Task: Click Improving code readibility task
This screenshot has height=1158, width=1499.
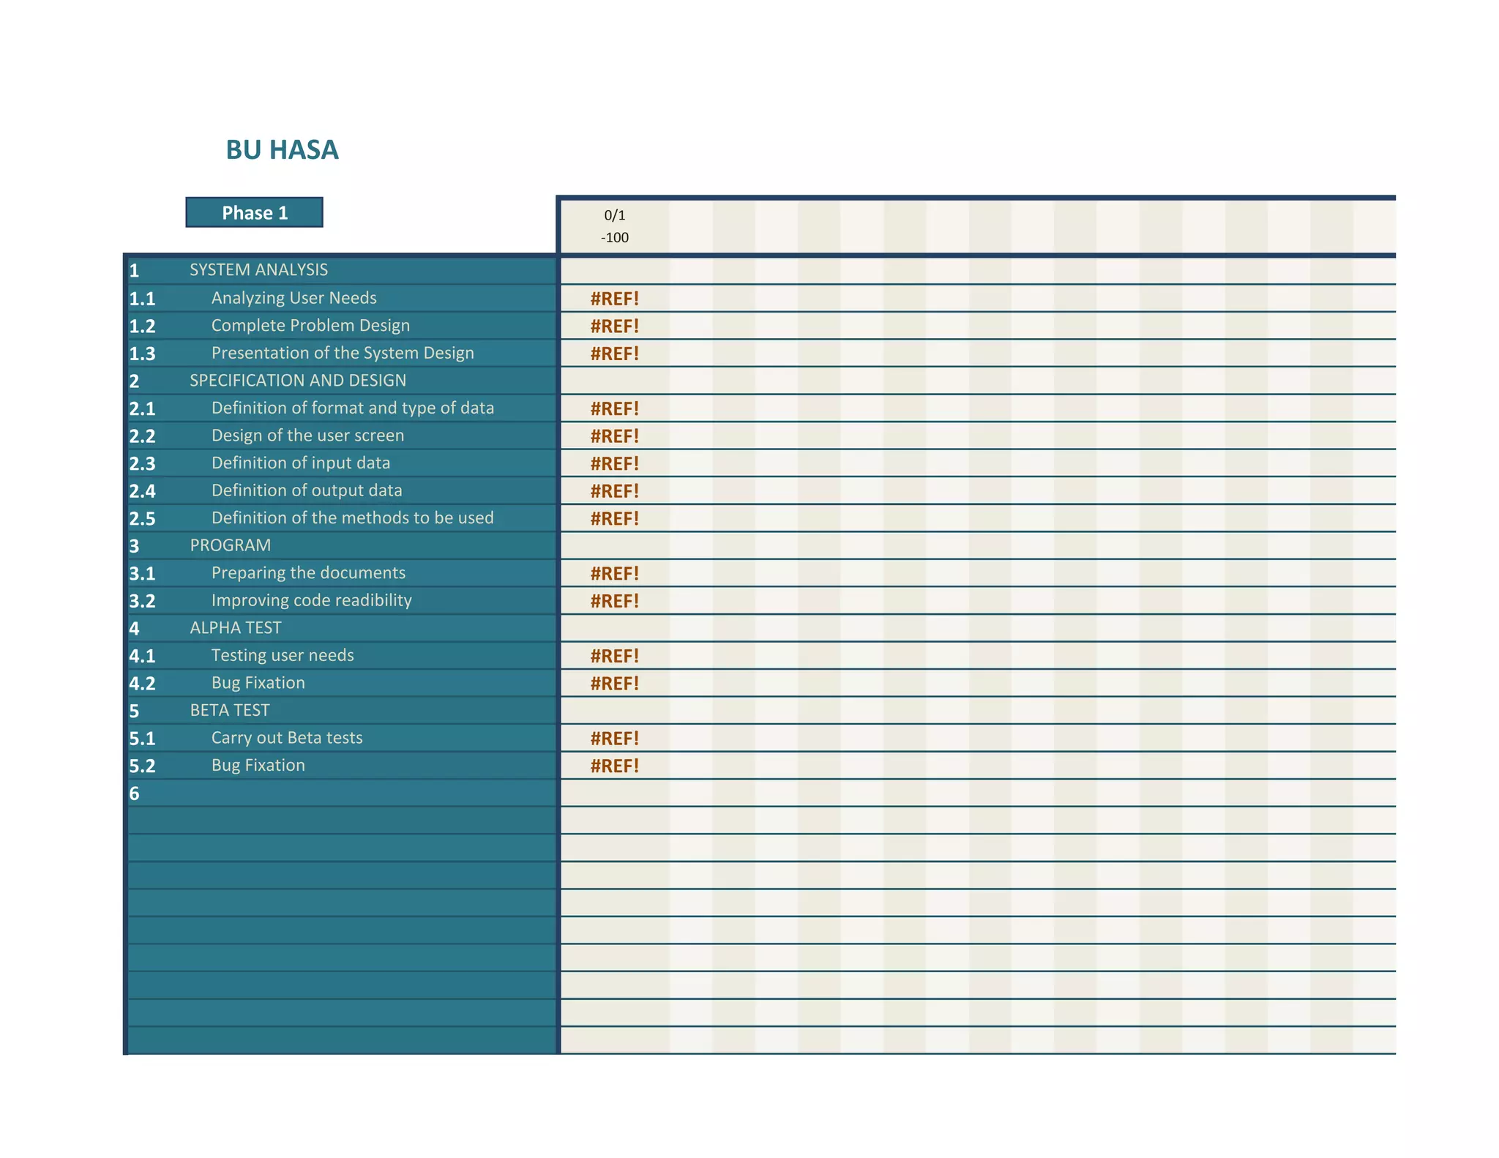Action: click(x=311, y=600)
